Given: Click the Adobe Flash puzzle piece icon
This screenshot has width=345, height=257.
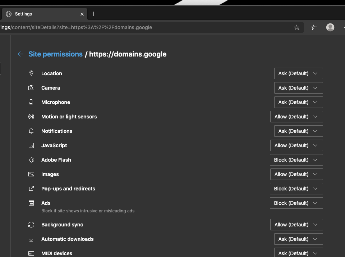Looking at the screenshot, I should point(31,160).
